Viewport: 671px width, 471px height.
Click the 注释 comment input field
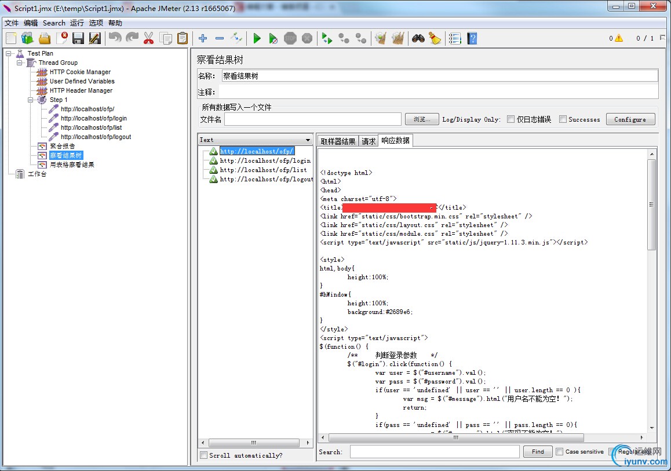pyautogui.click(x=438, y=92)
